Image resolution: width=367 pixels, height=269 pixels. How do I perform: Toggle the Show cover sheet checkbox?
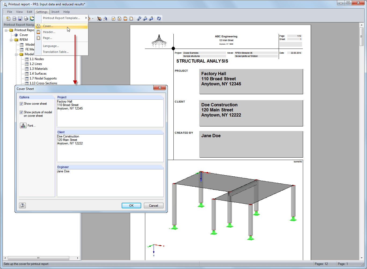pyautogui.click(x=21, y=104)
